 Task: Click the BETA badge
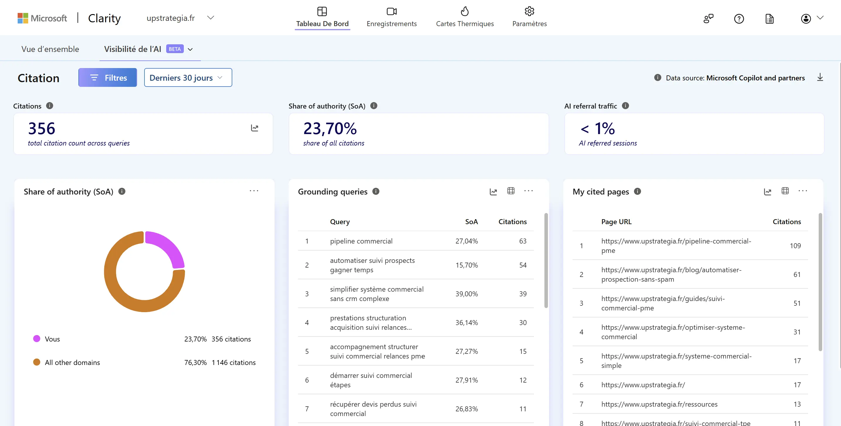pyautogui.click(x=175, y=49)
